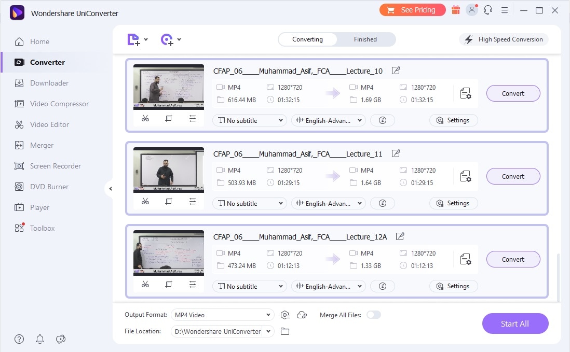Click the Add from device/screen icon

[167, 39]
